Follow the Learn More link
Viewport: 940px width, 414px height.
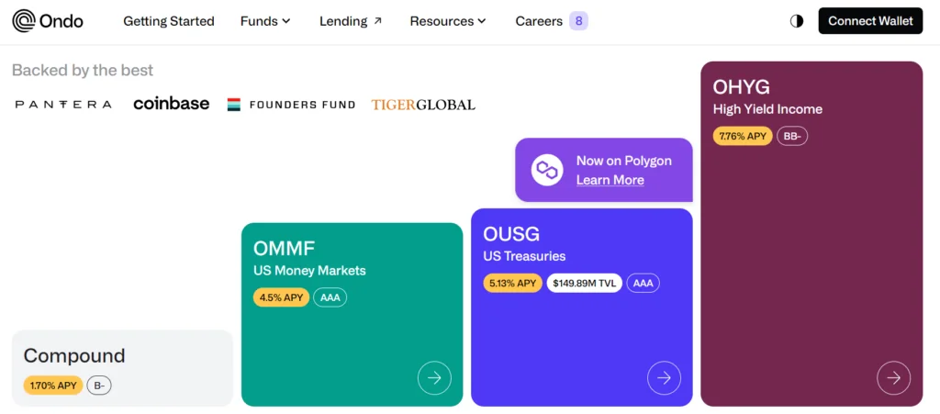tap(610, 180)
